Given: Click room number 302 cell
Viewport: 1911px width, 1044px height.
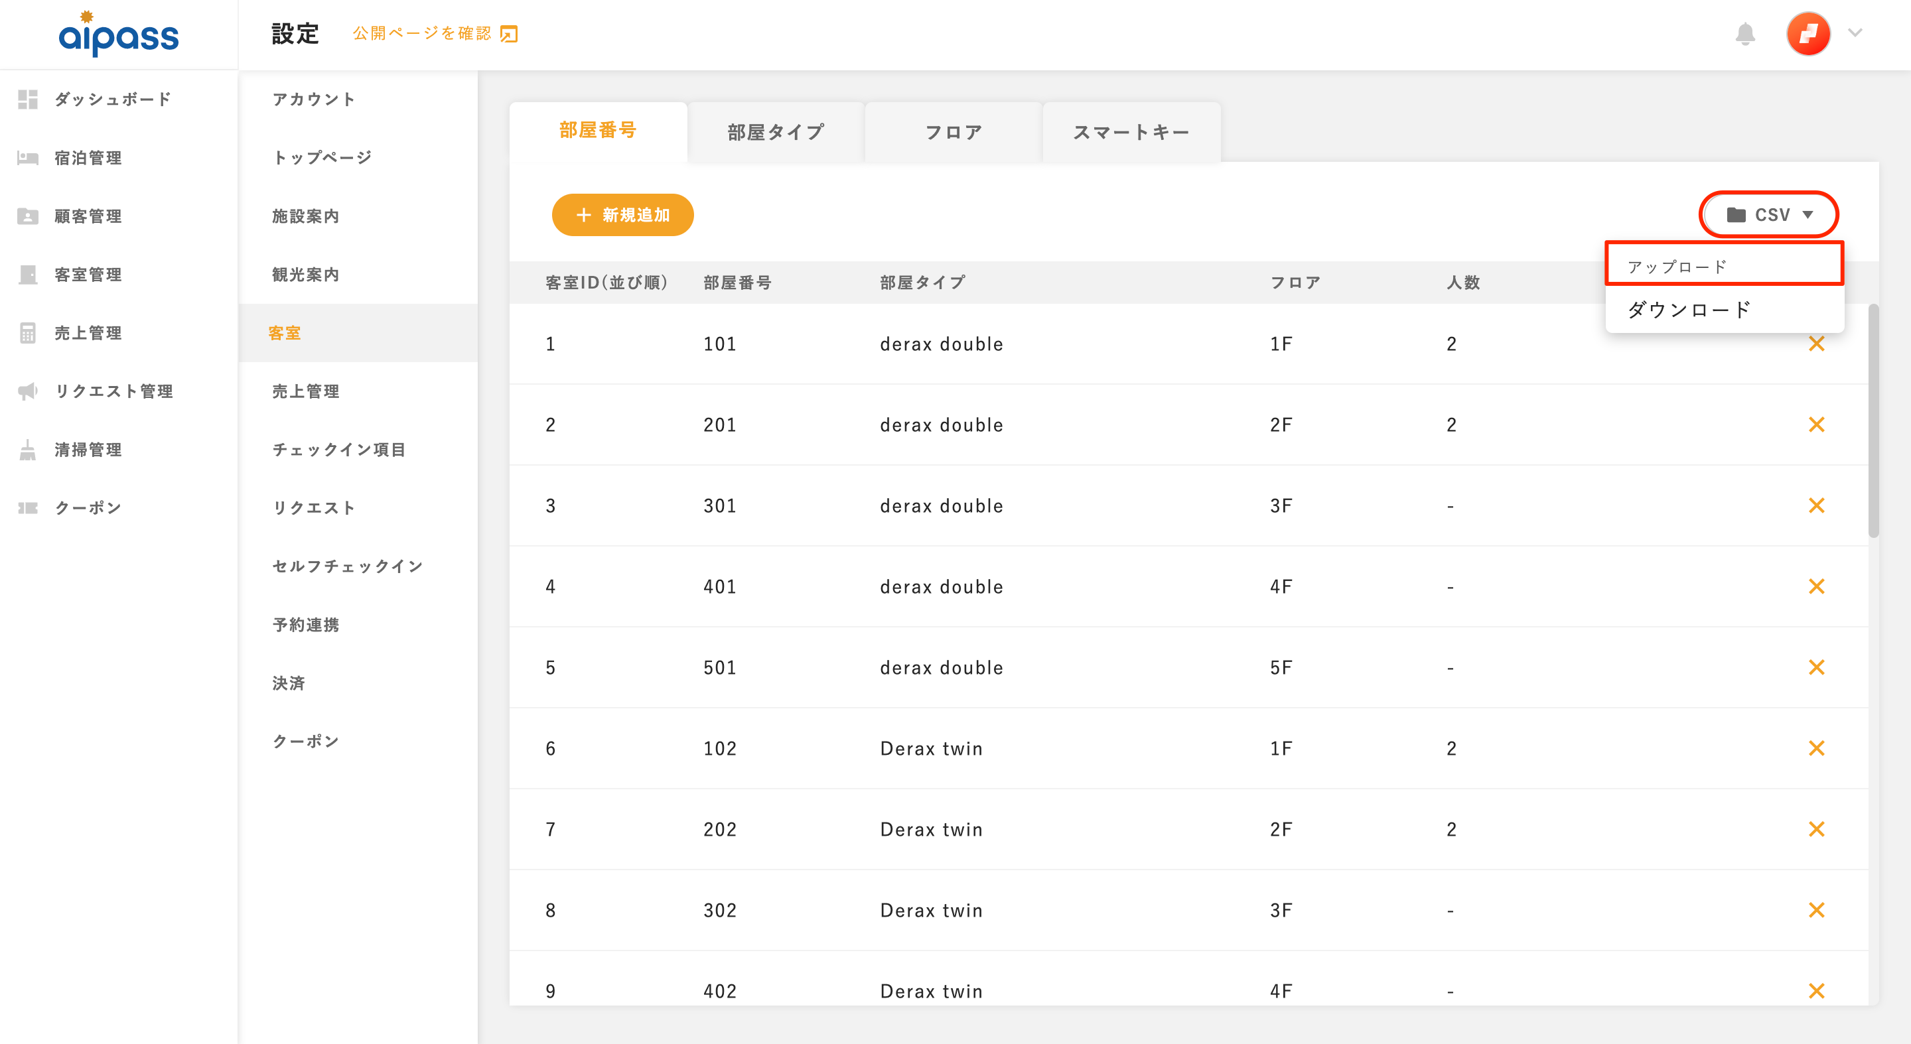Looking at the screenshot, I should click(x=719, y=910).
